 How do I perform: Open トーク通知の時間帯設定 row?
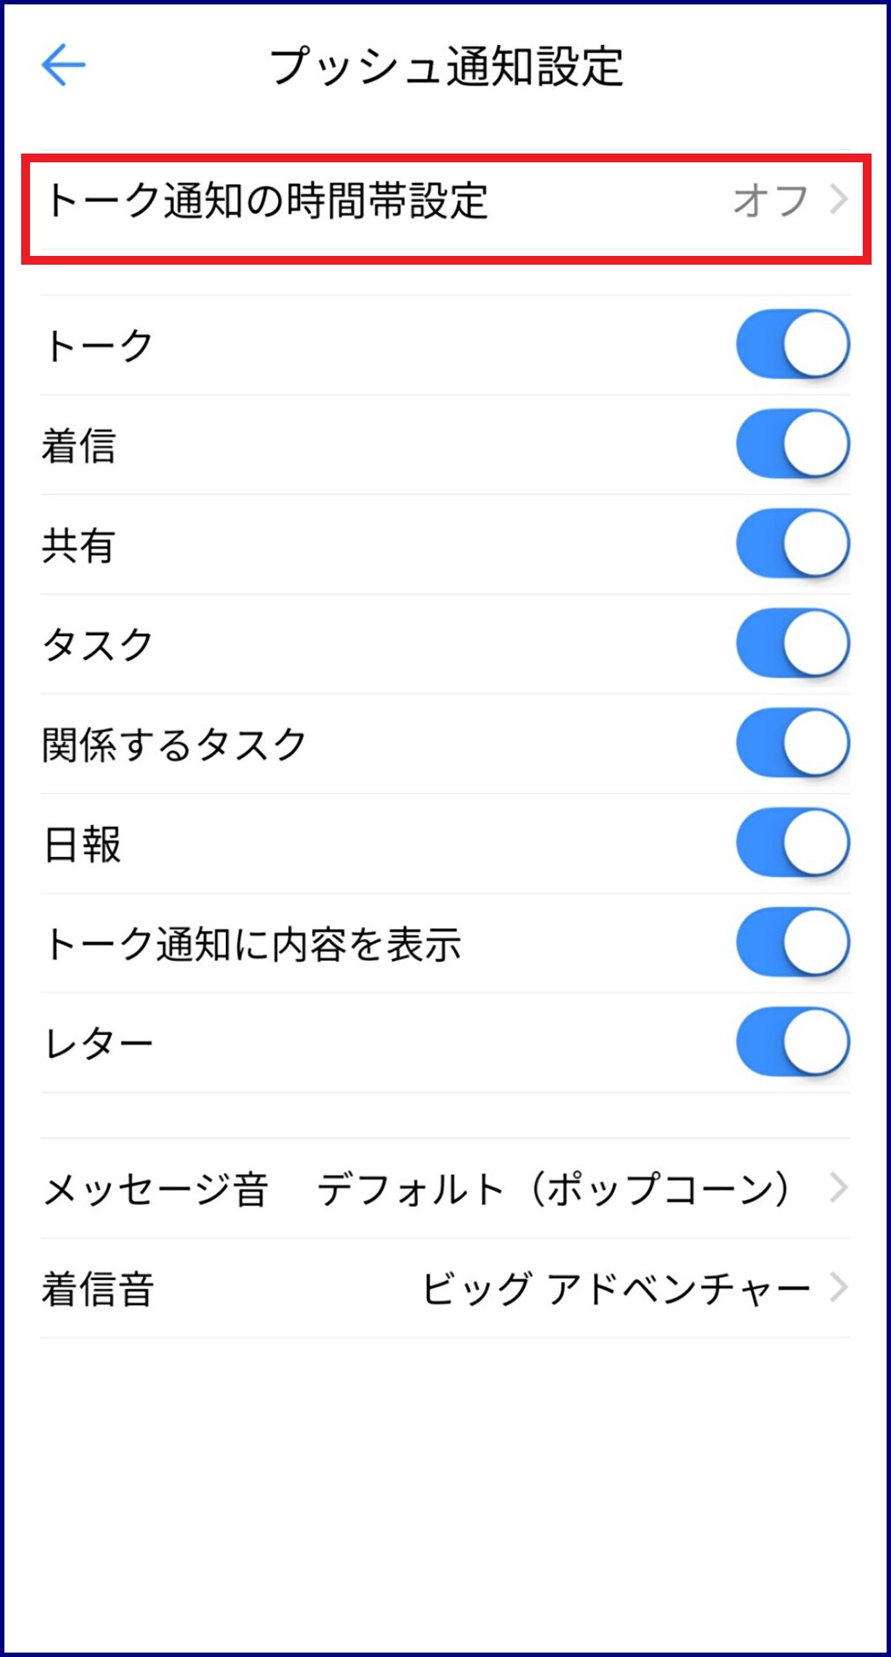(266, 201)
